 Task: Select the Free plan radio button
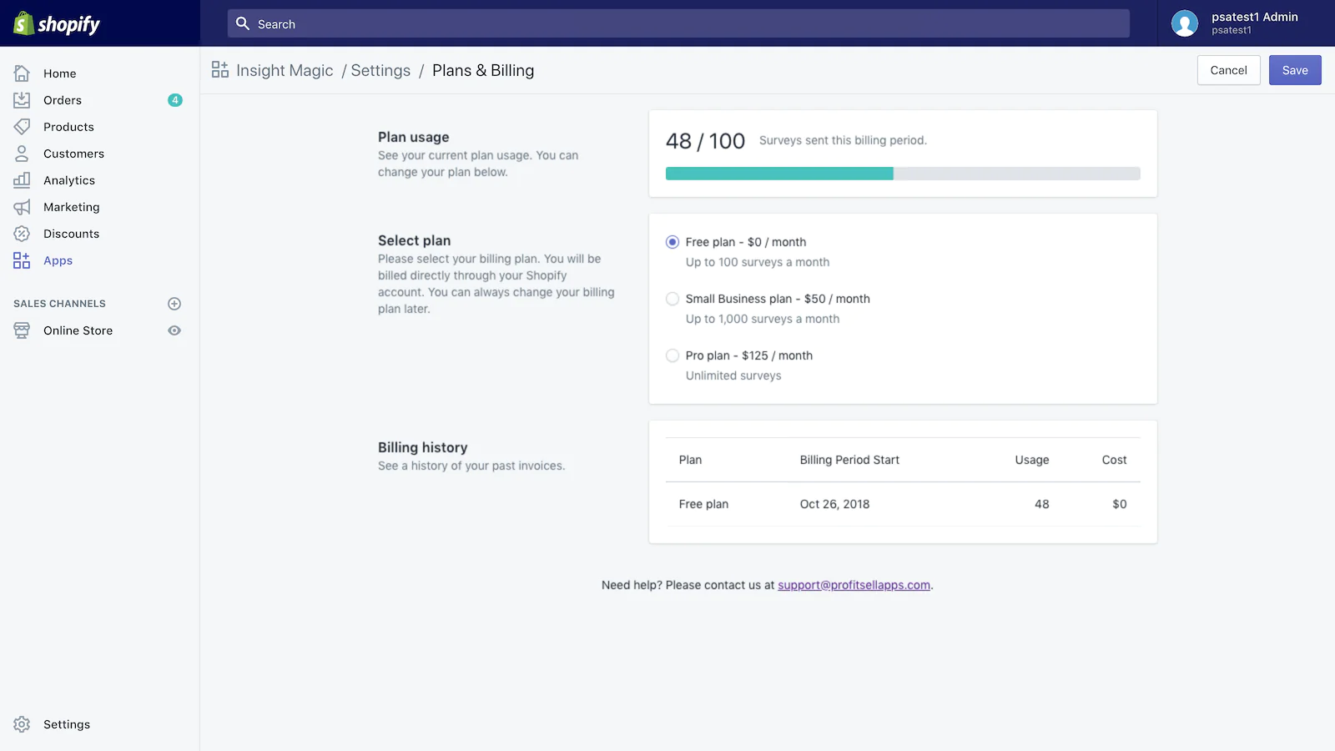click(x=673, y=242)
